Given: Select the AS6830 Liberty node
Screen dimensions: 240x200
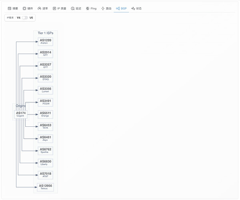Looking at the screenshot, I should point(46,163).
